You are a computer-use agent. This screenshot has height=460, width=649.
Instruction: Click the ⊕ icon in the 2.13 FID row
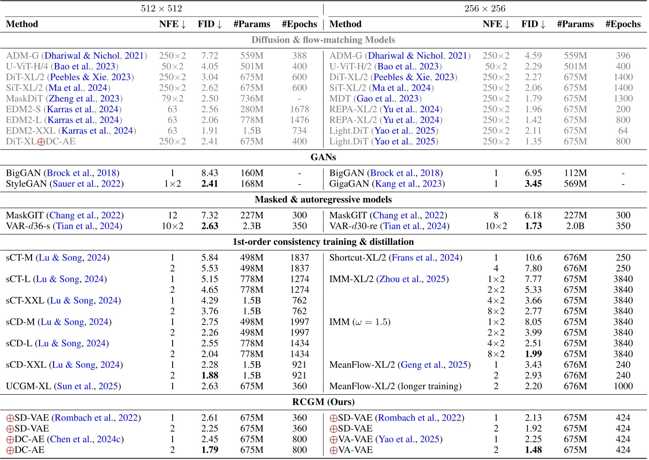(333, 418)
